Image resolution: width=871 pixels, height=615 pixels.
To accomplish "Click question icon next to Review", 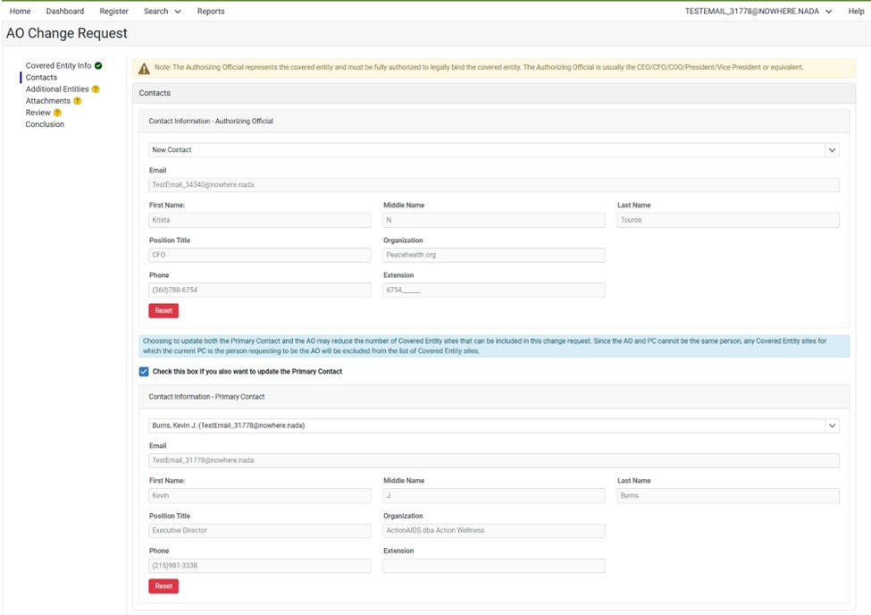I will coord(57,113).
